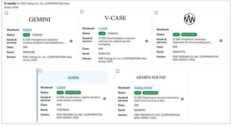The width and height of the screenshot is (232, 125).
Task: Click LIVE badge on serial 98244778 card
Action: point(176,34)
